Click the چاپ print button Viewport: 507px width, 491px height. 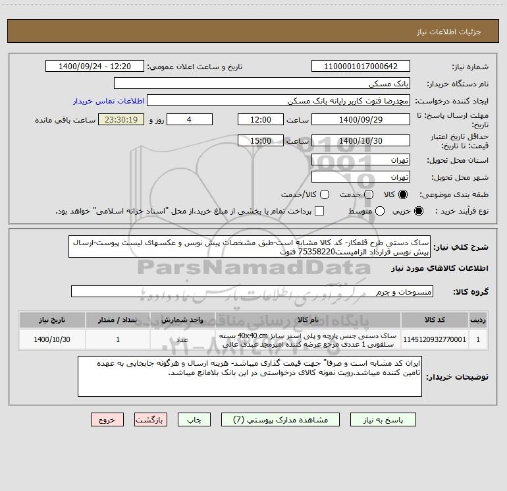click(x=194, y=420)
